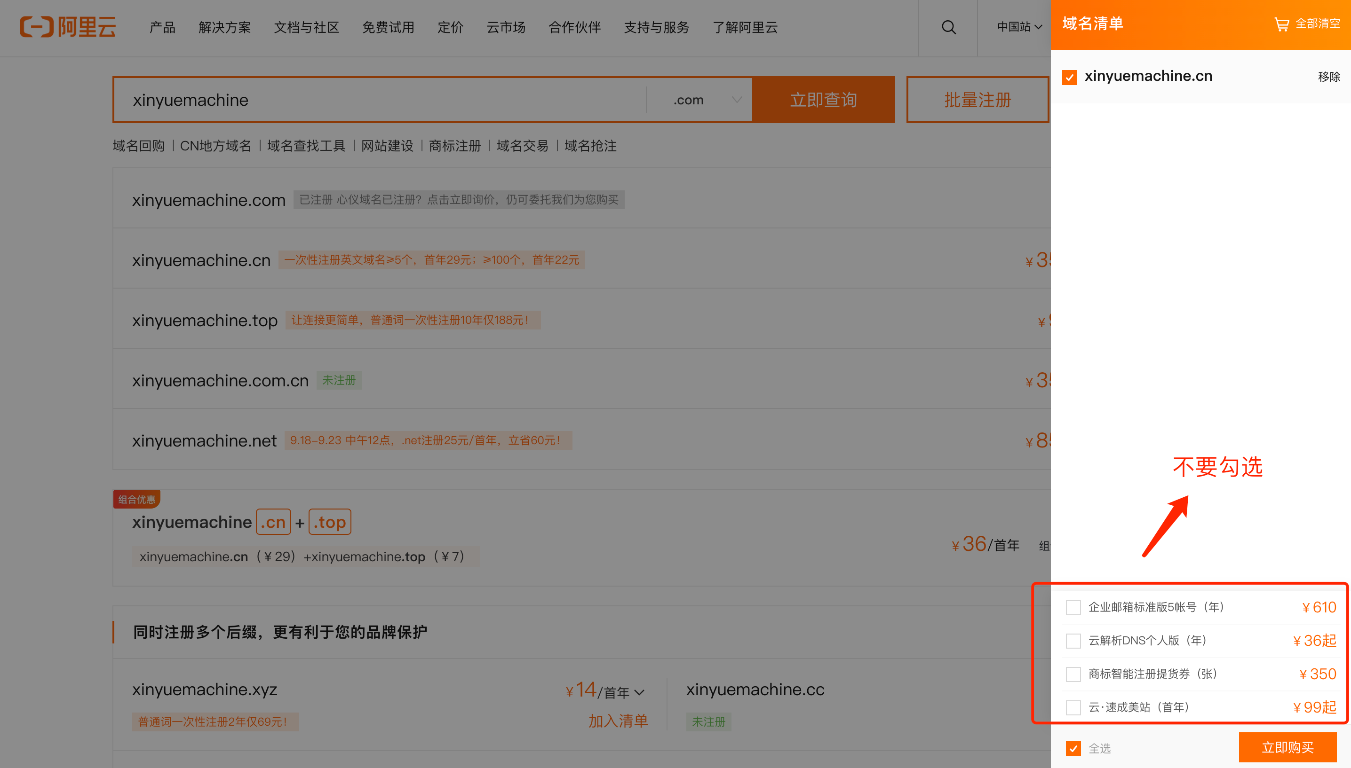Click the domain name search input field
Image resolution: width=1351 pixels, height=768 pixels.
380,100
